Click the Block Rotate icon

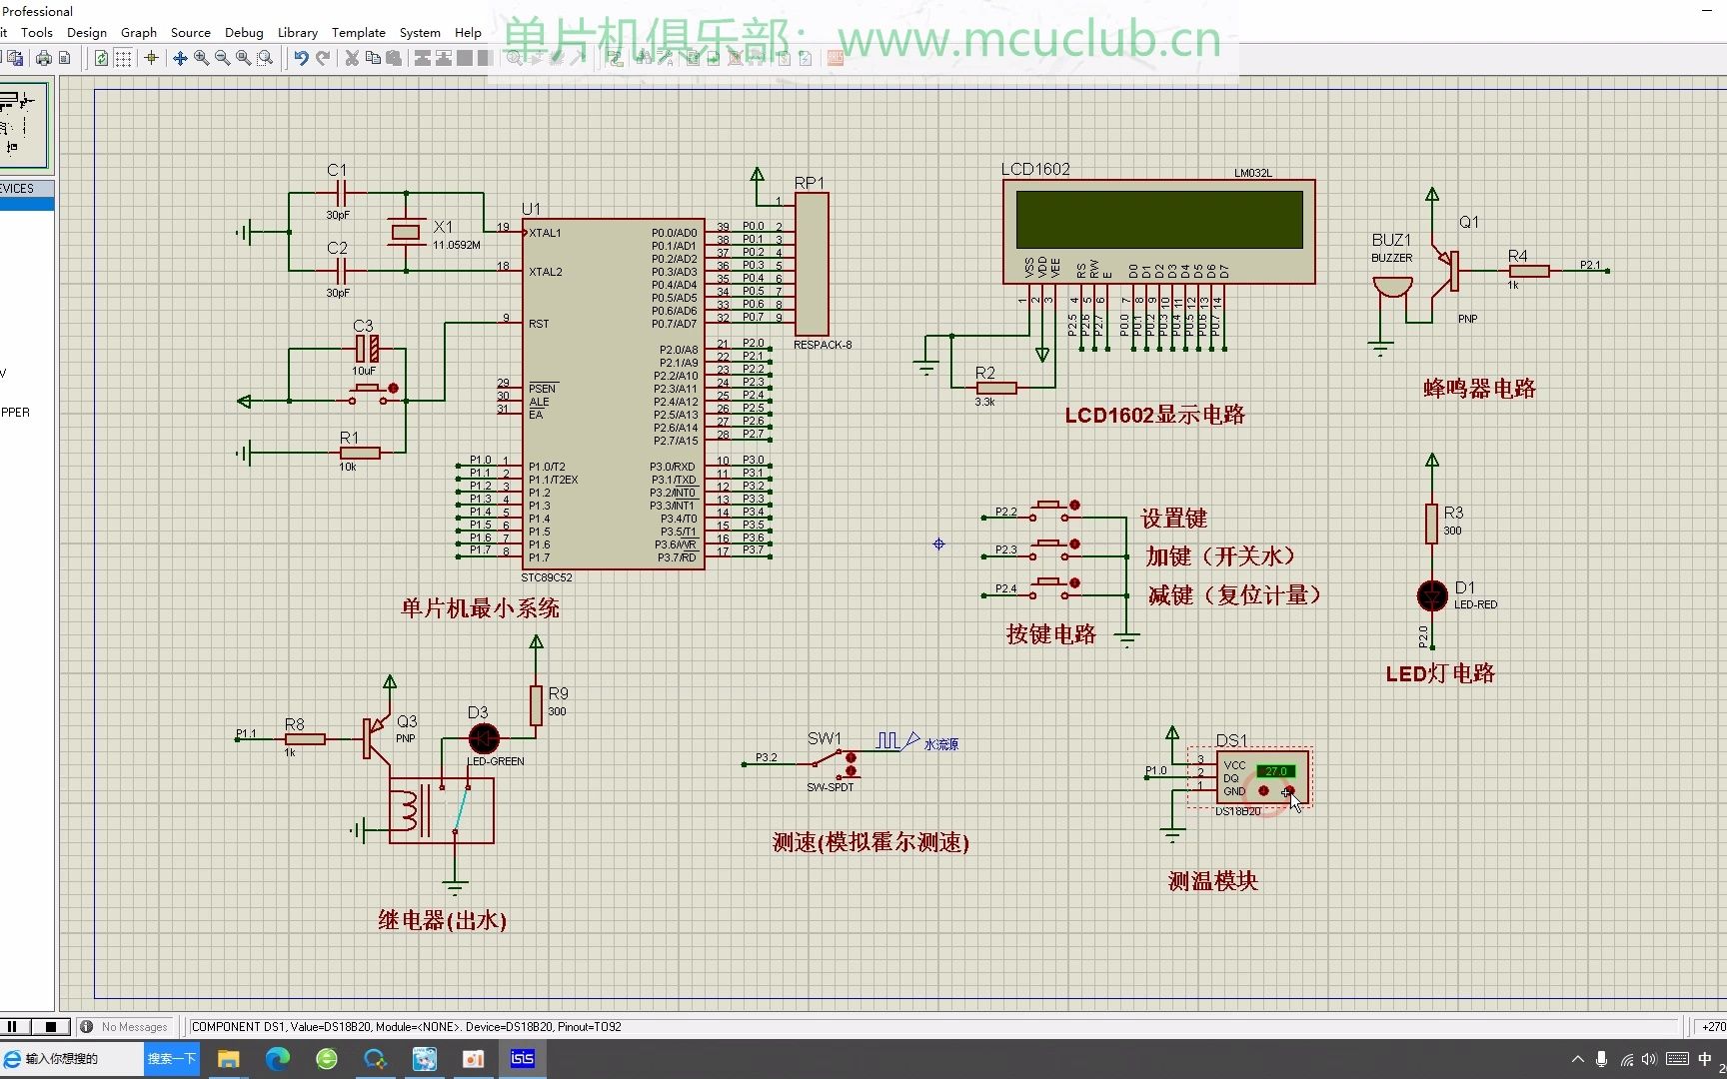point(465,58)
